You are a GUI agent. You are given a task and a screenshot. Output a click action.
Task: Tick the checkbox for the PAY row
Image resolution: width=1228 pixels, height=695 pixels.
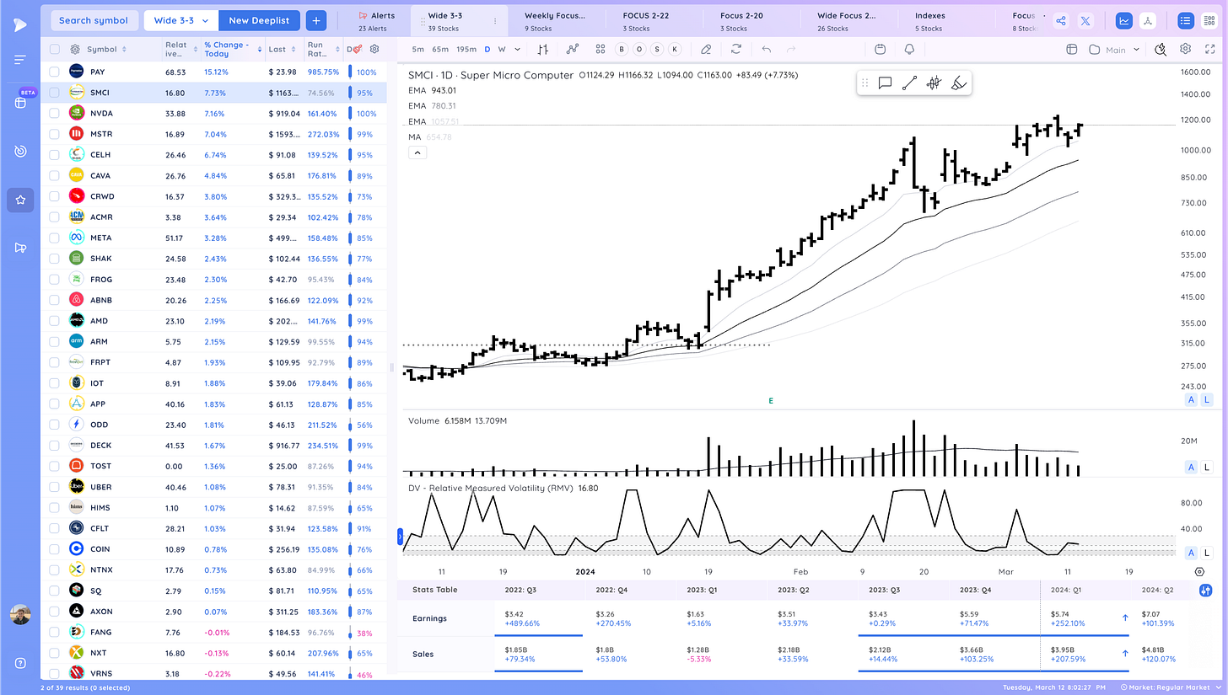pyautogui.click(x=55, y=72)
